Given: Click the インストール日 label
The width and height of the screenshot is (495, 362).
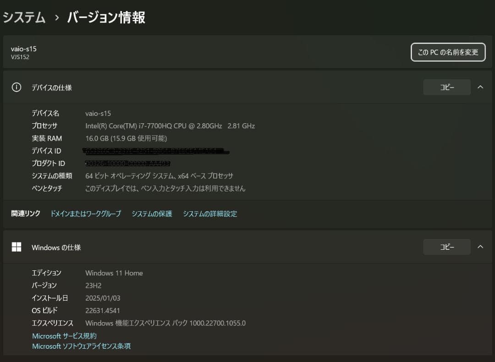Looking at the screenshot, I should coord(49,298).
